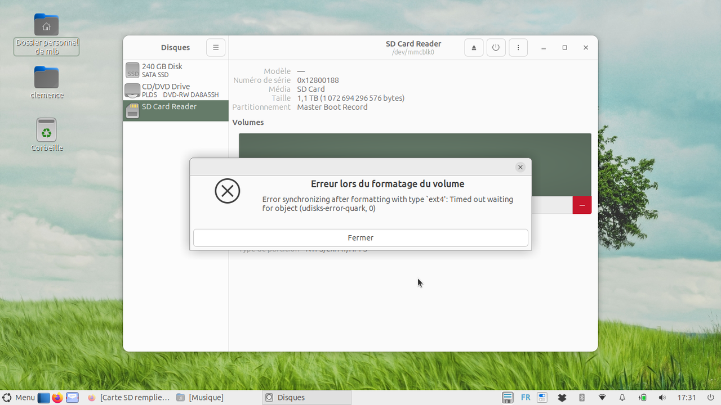Click the Volumes section heading

pos(248,122)
